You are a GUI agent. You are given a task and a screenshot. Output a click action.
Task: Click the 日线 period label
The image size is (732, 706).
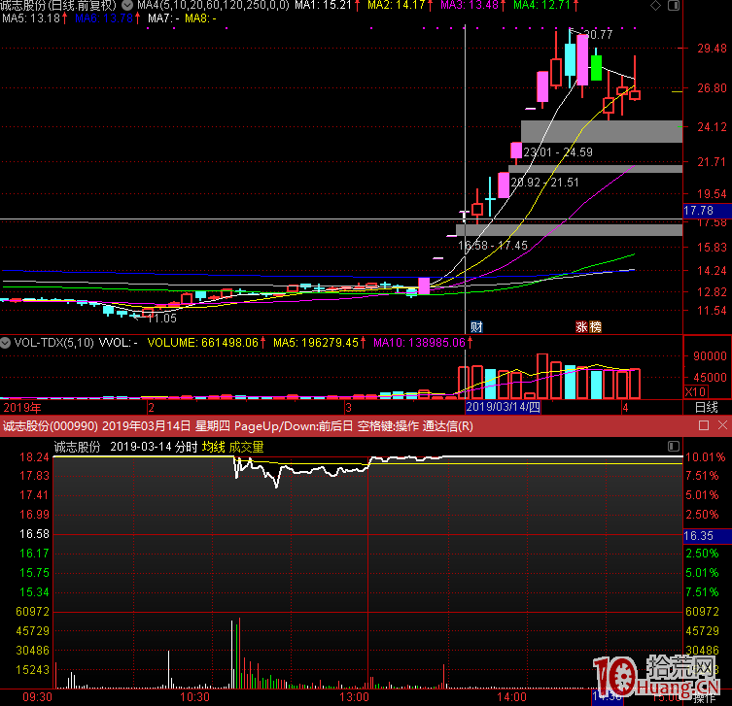(x=707, y=408)
